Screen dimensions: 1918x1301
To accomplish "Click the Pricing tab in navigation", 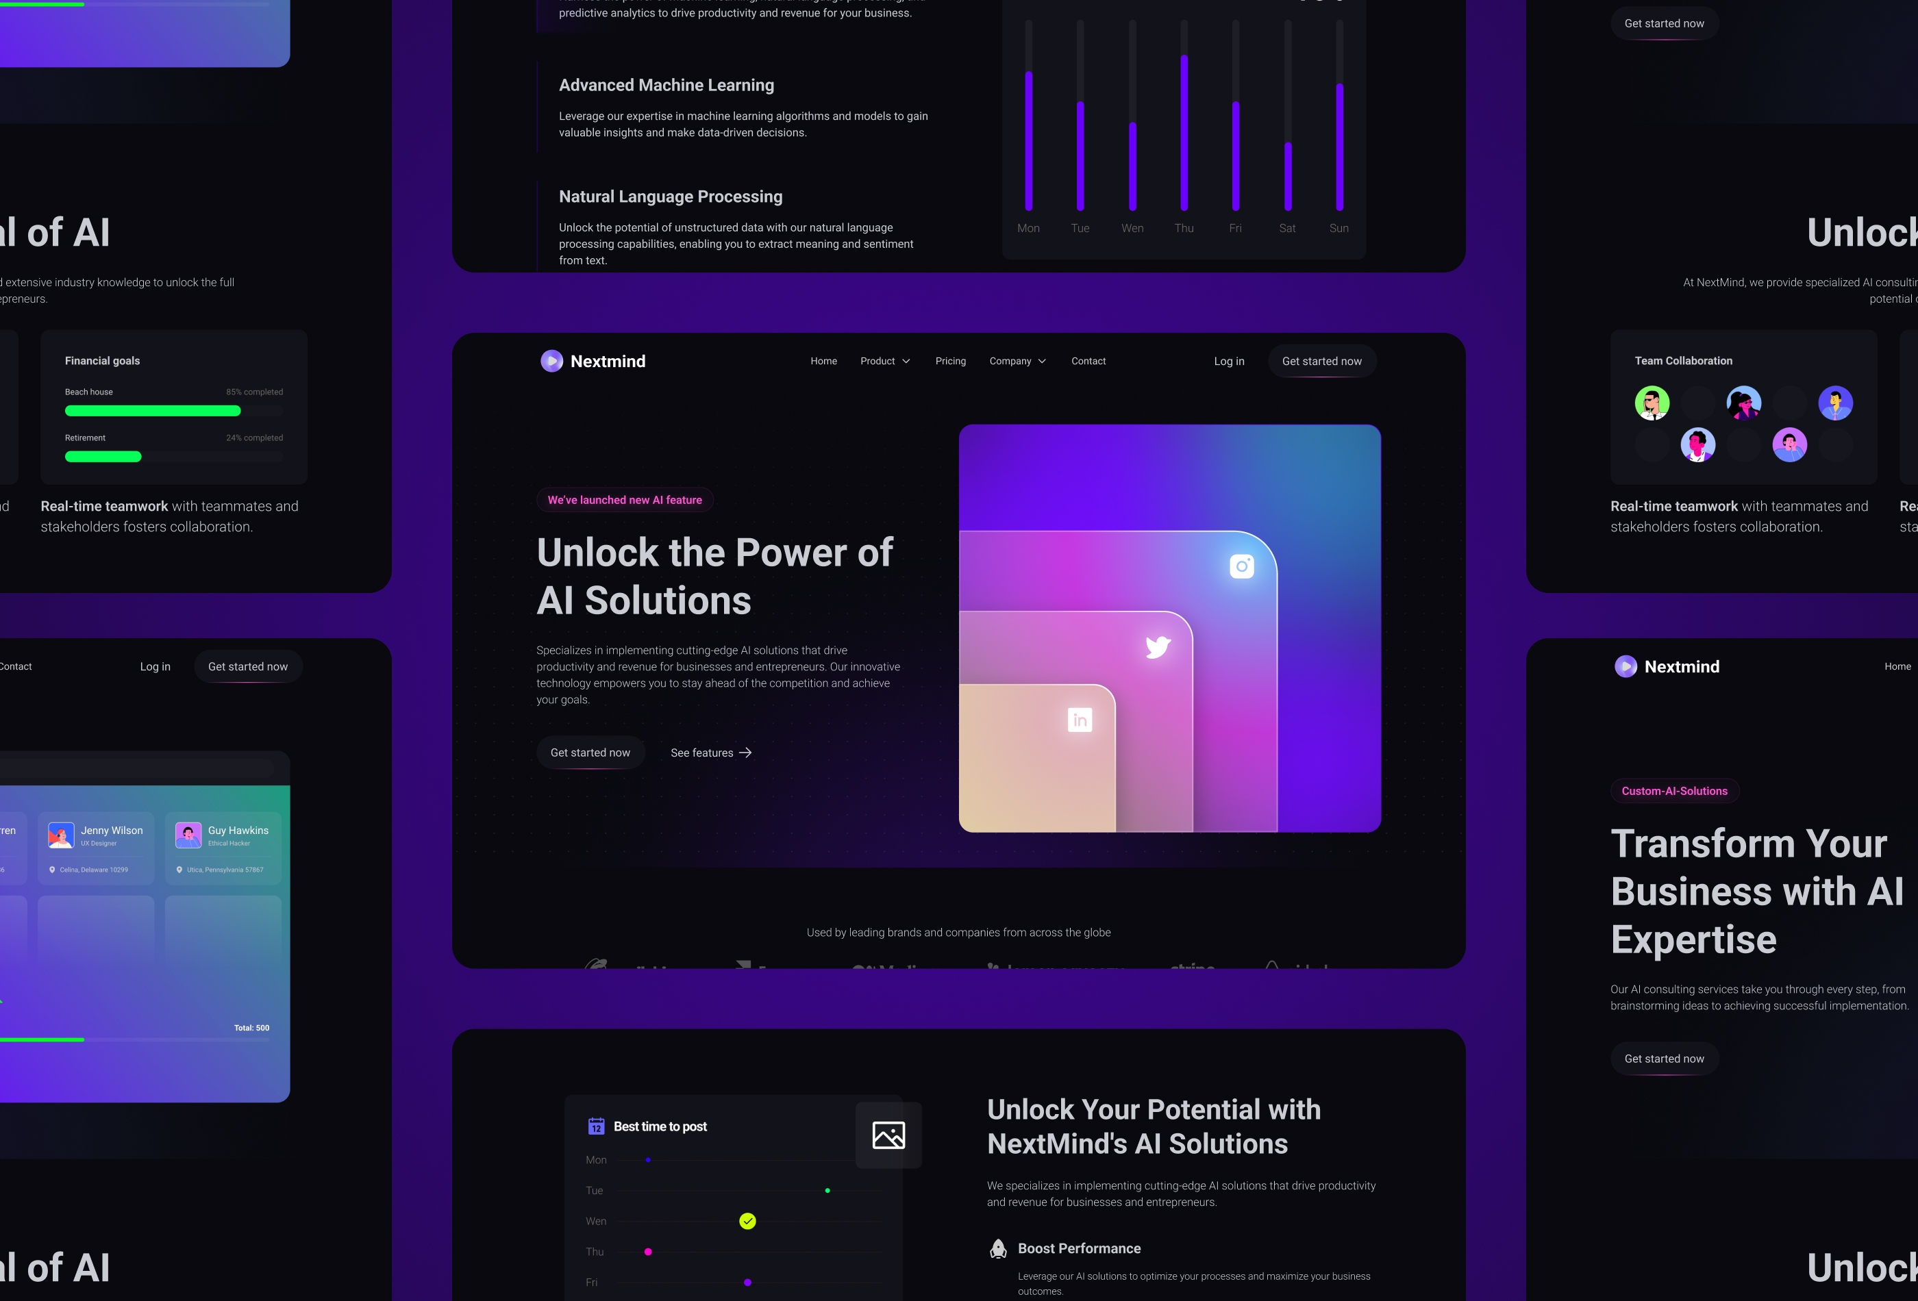I will (x=951, y=362).
